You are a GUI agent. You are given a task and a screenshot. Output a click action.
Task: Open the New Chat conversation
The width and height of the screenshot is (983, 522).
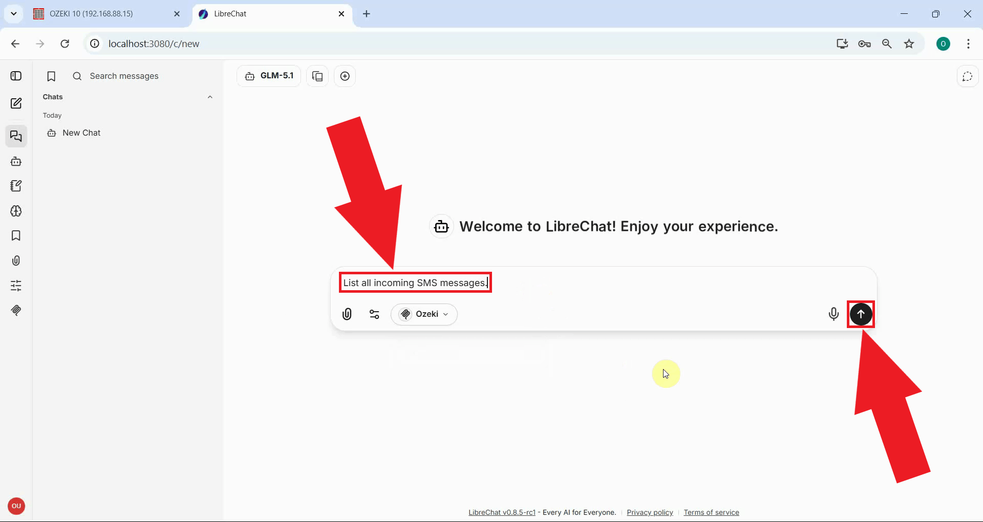(x=128, y=133)
